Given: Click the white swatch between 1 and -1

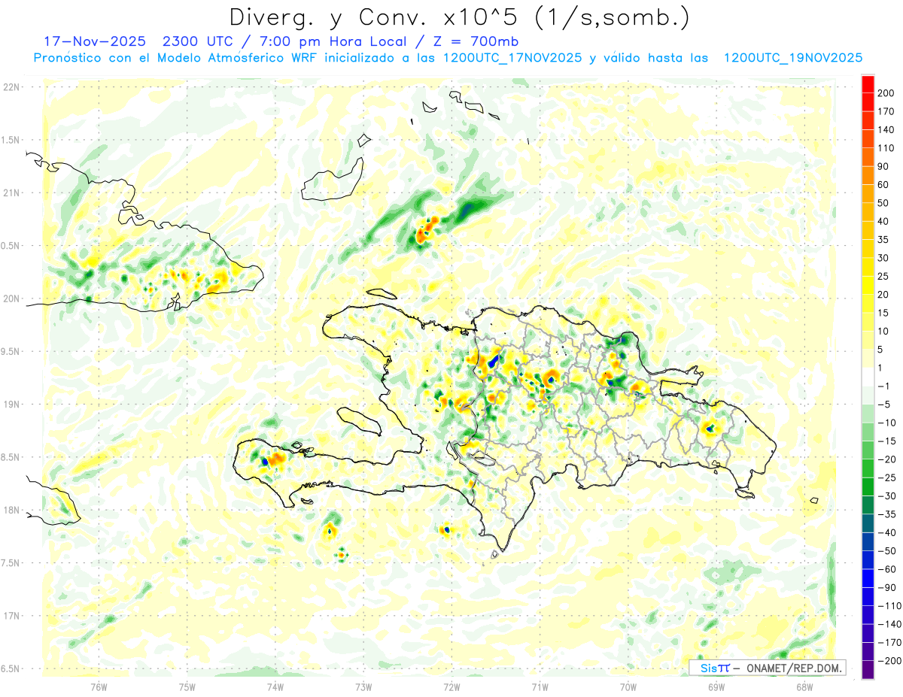Looking at the screenshot, I should (868, 377).
